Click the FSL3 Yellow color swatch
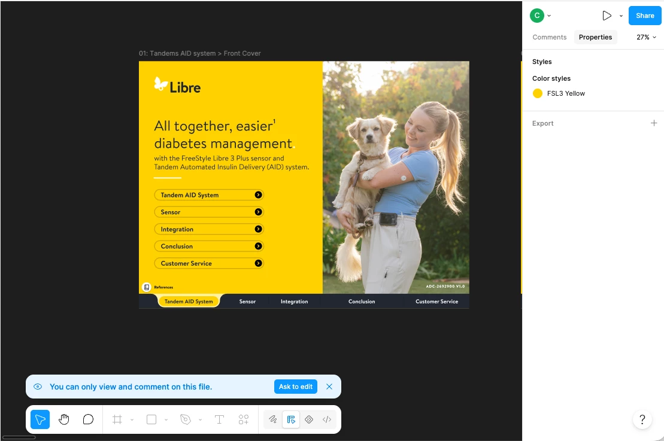Image resolution: width=664 pixels, height=441 pixels. pyautogui.click(x=538, y=93)
